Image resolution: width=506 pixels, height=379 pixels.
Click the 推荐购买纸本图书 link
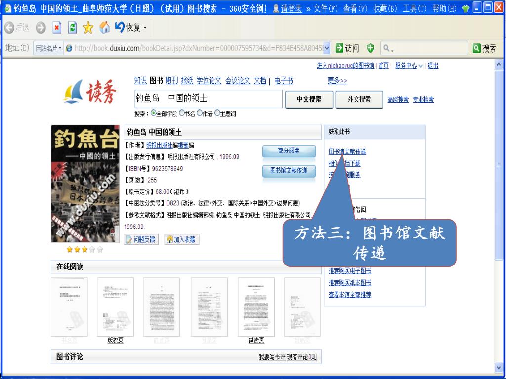[350, 283]
